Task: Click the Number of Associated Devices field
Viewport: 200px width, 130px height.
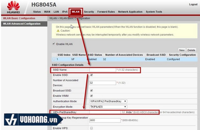Action: pos(102,83)
